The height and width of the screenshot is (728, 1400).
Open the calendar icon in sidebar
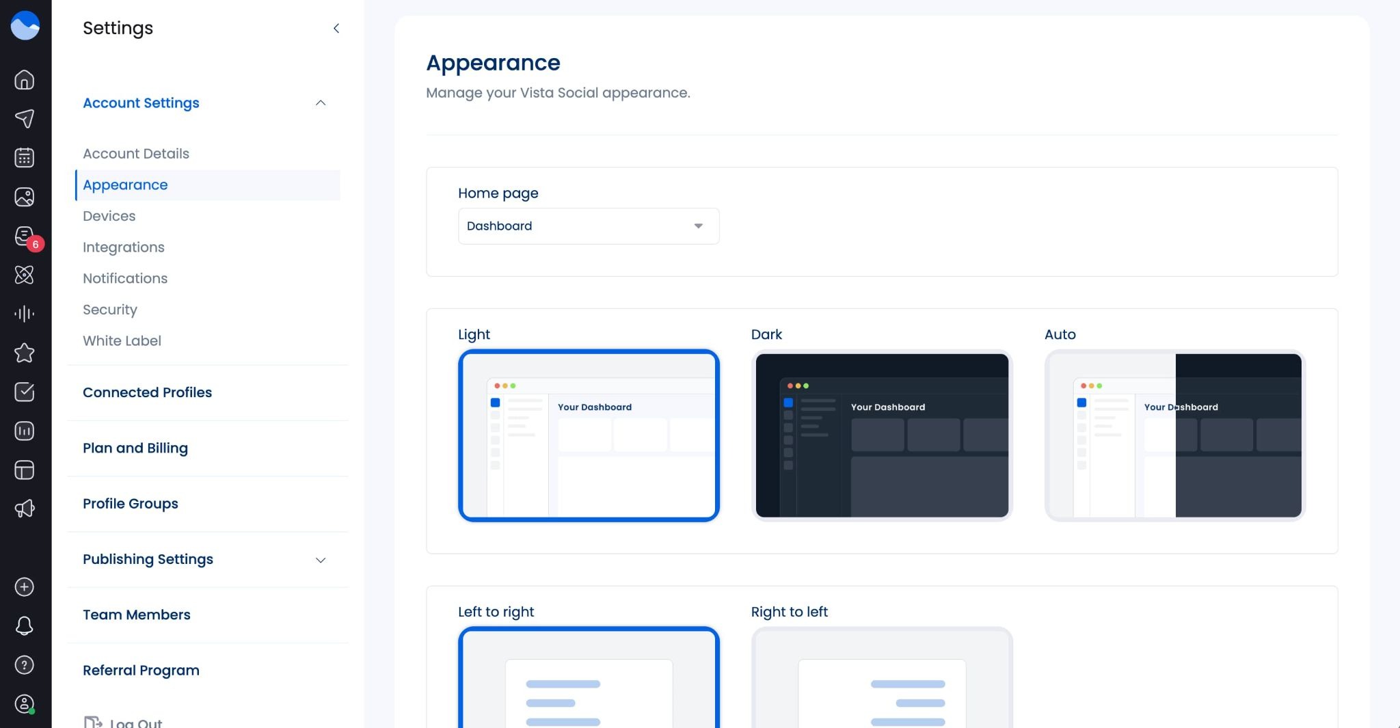pyautogui.click(x=25, y=158)
